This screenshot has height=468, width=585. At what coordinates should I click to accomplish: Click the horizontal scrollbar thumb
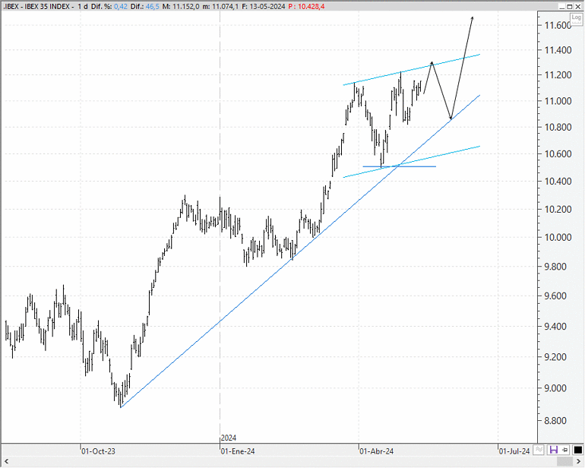(564, 462)
